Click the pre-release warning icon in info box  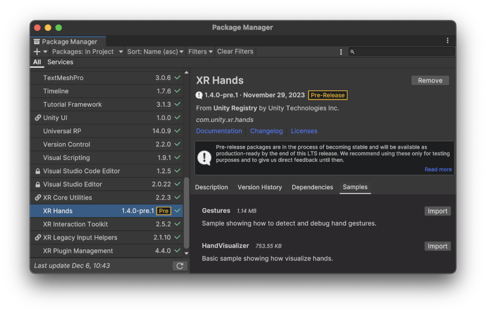205,158
